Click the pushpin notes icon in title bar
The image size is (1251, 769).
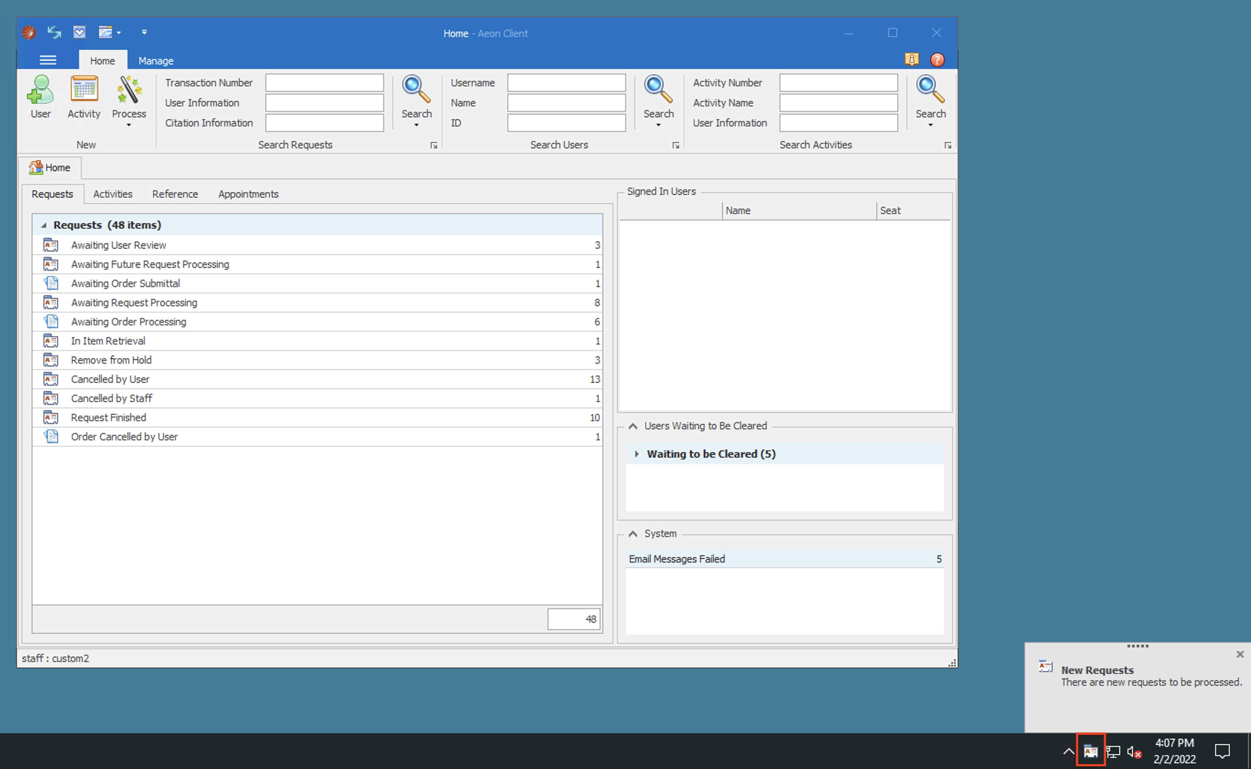point(912,59)
